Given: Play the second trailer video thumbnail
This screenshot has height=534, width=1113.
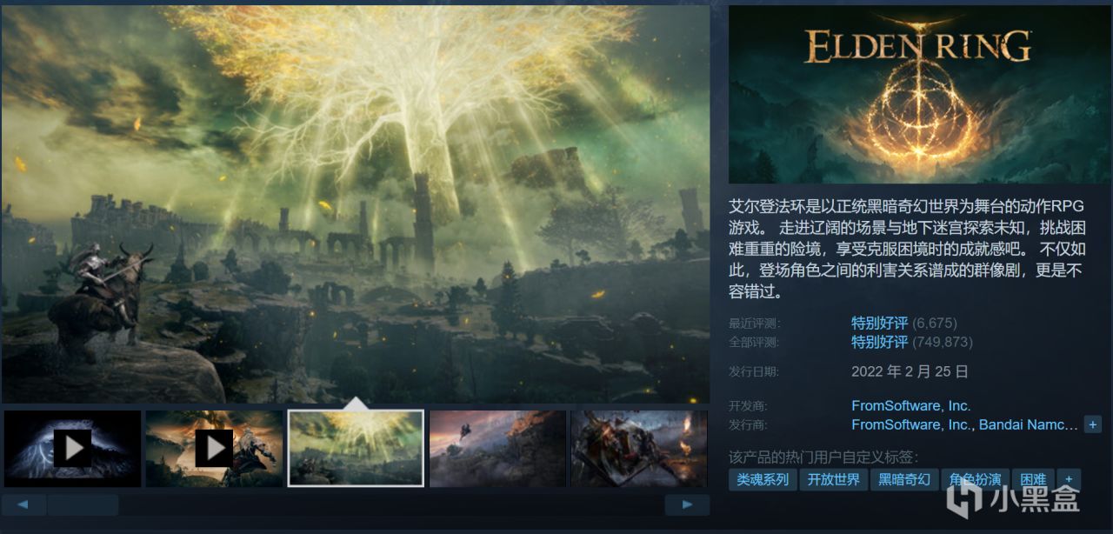Looking at the screenshot, I should pyautogui.click(x=214, y=449).
